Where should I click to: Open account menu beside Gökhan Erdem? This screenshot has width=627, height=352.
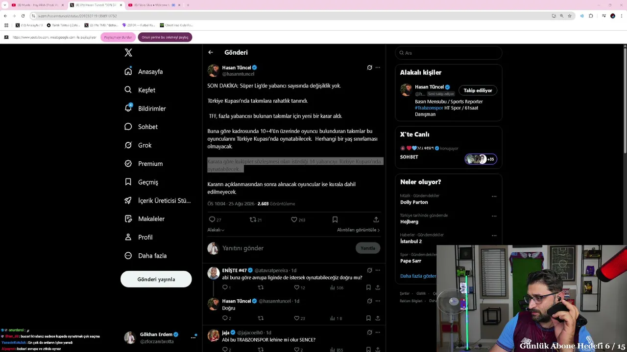tap(193, 337)
